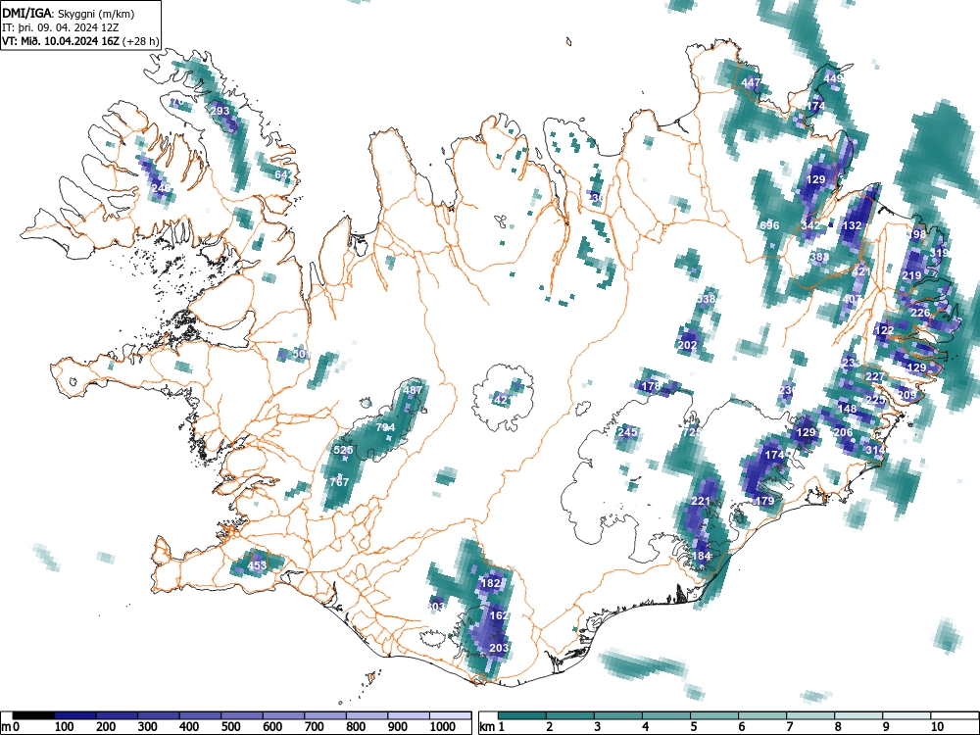The width and height of the screenshot is (980, 735).
Task: Click the visibility value '293' on the map
Action: click(x=220, y=111)
